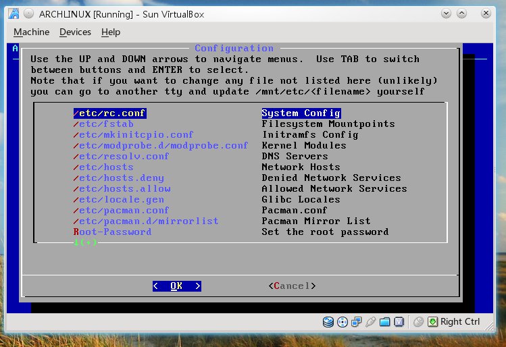Image resolution: width=506 pixels, height=347 pixels.
Task: Click the round window menu button beside the title
Action: (29, 14)
